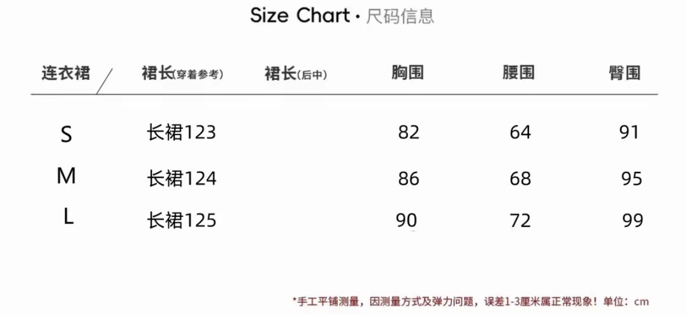The image size is (686, 315).
Task: Click the 腰围 column header
Action: coord(518,73)
